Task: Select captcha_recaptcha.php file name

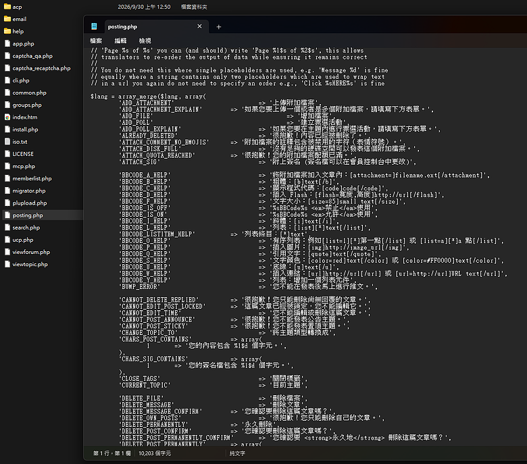Action: point(42,68)
